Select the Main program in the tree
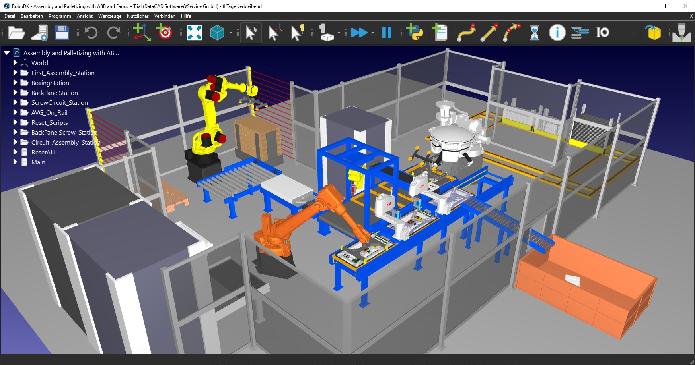This screenshot has width=695, height=365. click(38, 162)
